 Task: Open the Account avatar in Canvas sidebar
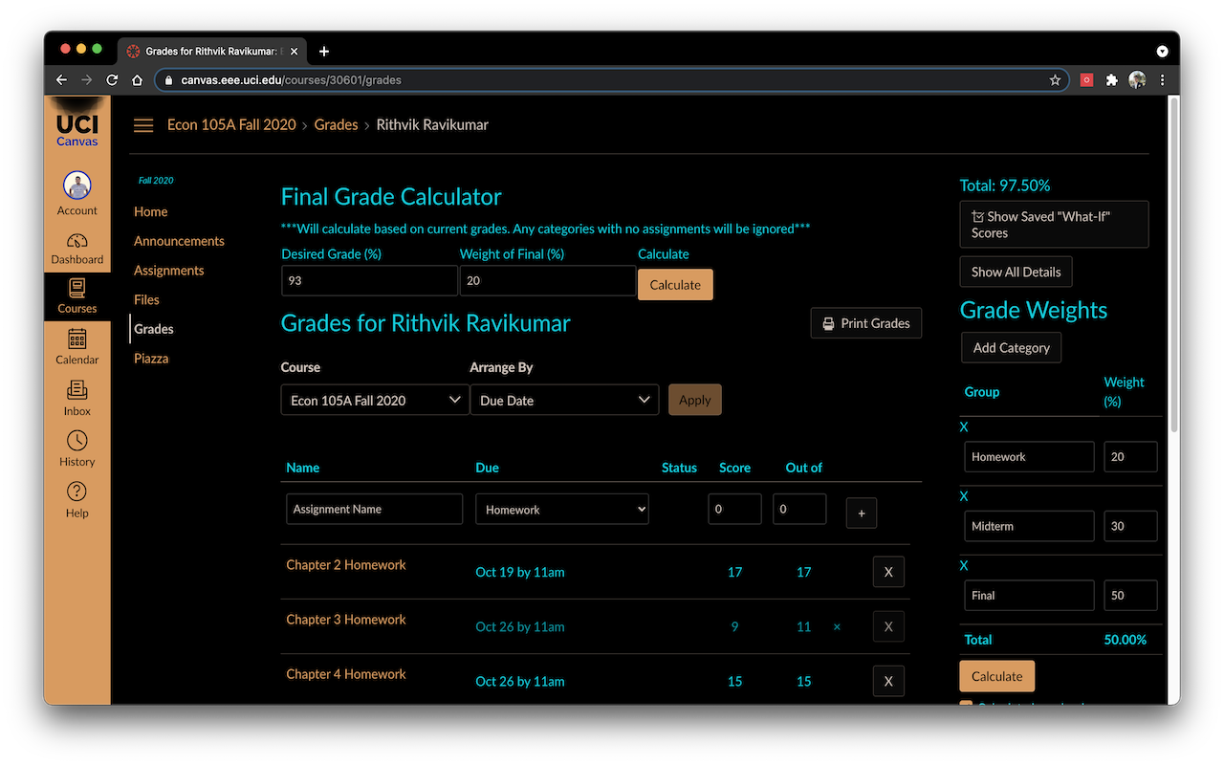pos(77,186)
